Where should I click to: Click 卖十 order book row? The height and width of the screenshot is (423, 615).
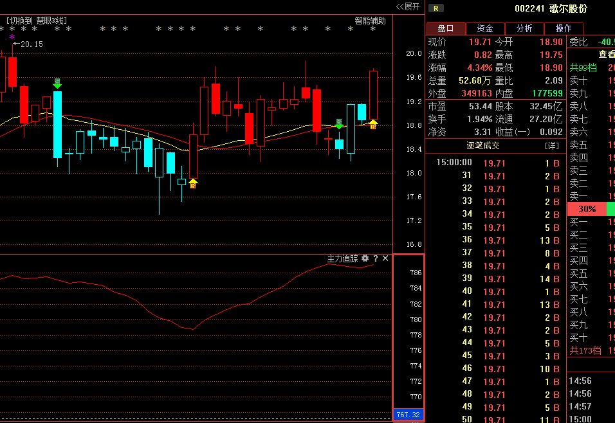592,80
